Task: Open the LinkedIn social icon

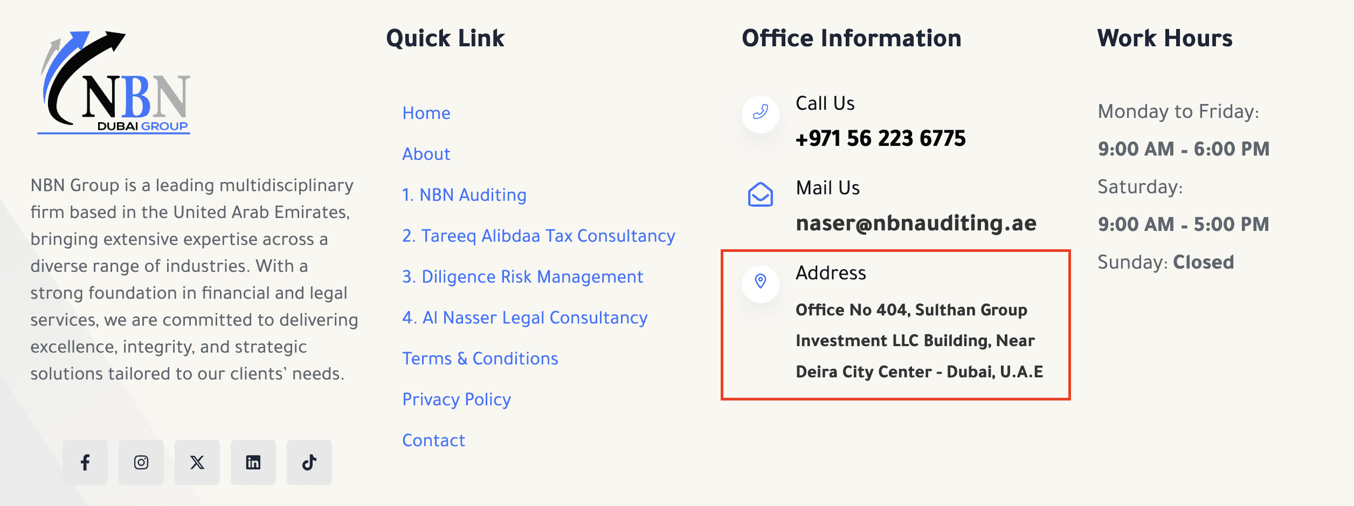Action: coord(253,462)
